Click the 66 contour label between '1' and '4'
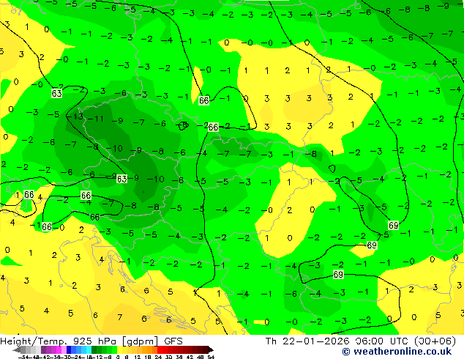Image resolution: width=464 pixels, height=359 pixels. [x=29, y=195]
